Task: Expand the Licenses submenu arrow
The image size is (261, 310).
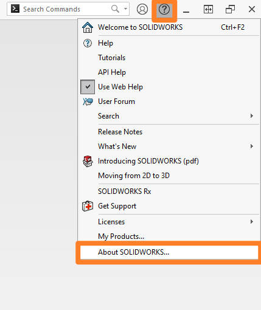Action: tap(252, 222)
